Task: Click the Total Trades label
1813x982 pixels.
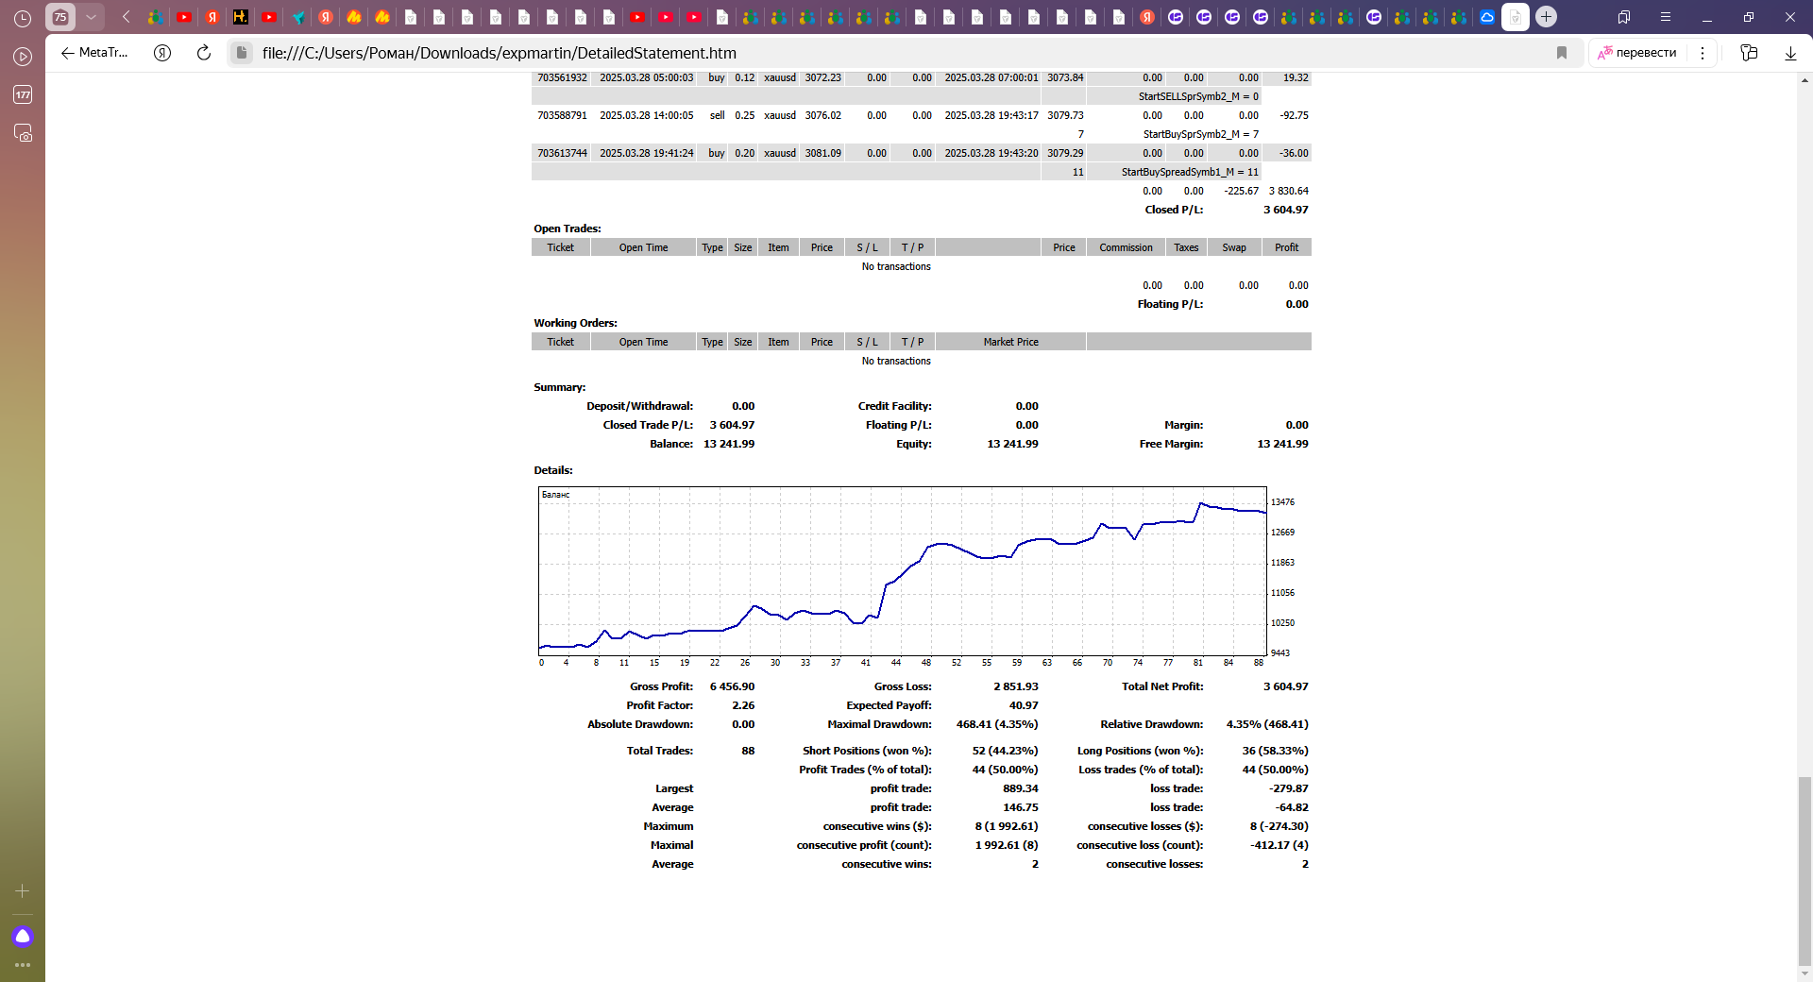Action: click(660, 751)
